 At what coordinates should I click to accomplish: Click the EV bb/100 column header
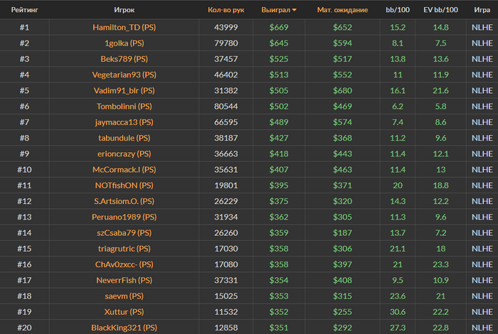[x=440, y=10]
